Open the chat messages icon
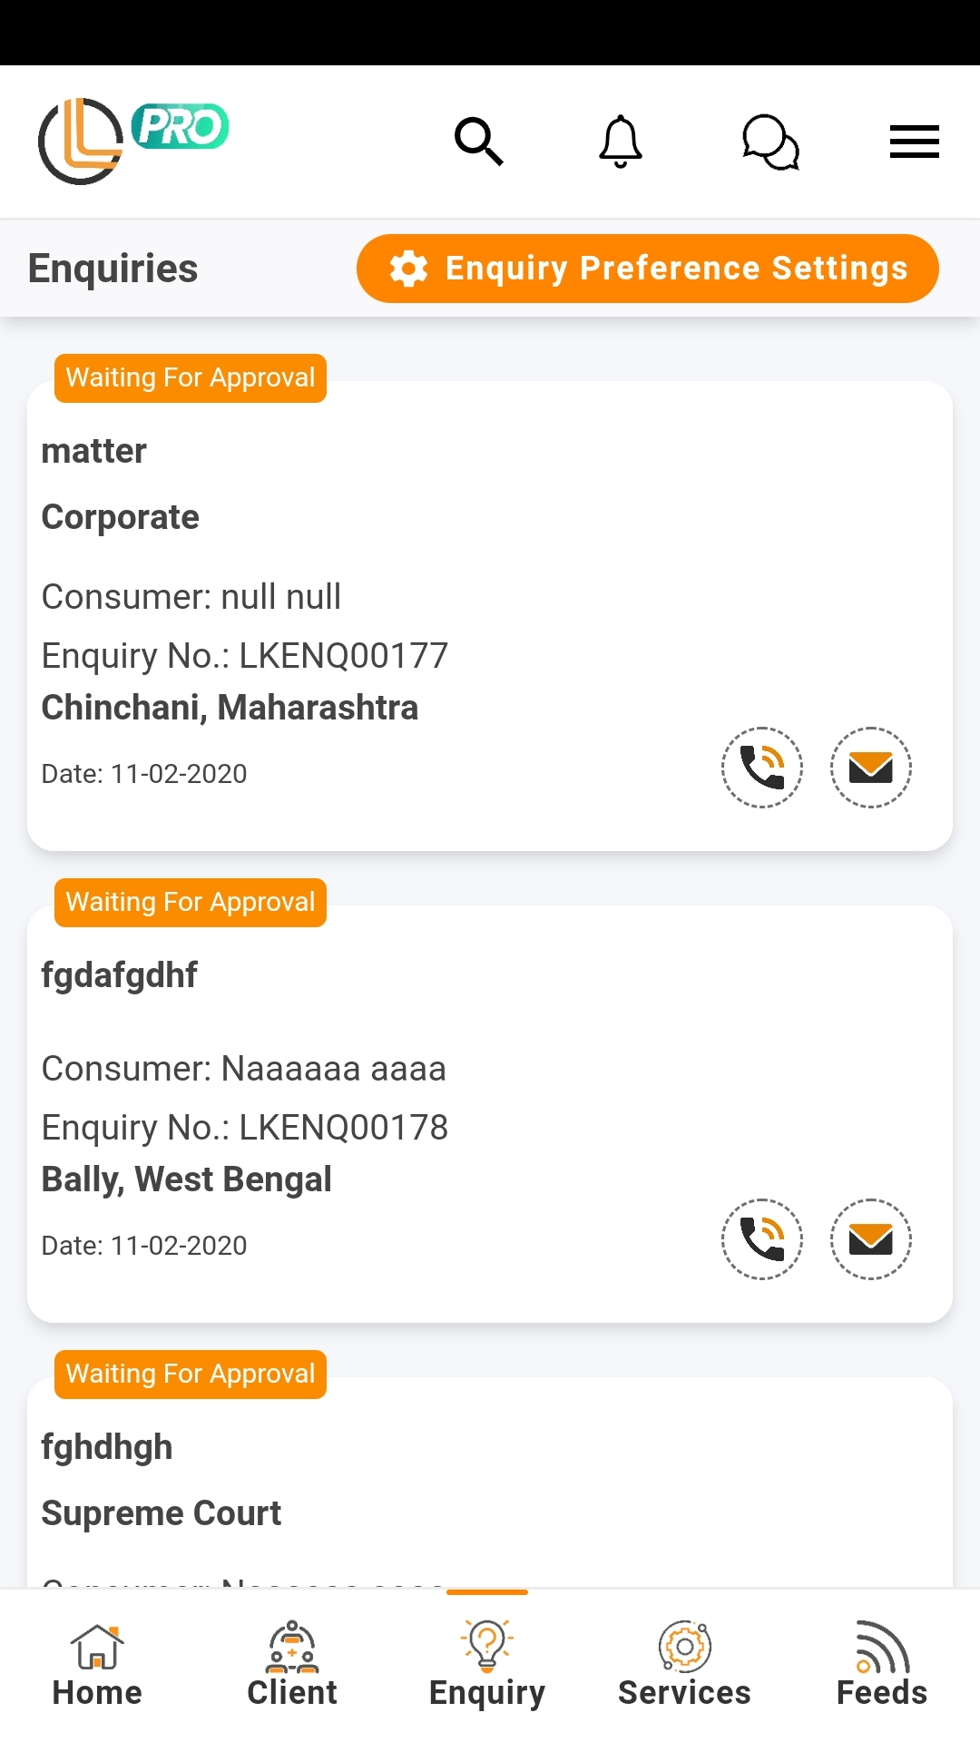This screenshot has height=1742, width=980. coord(770,142)
